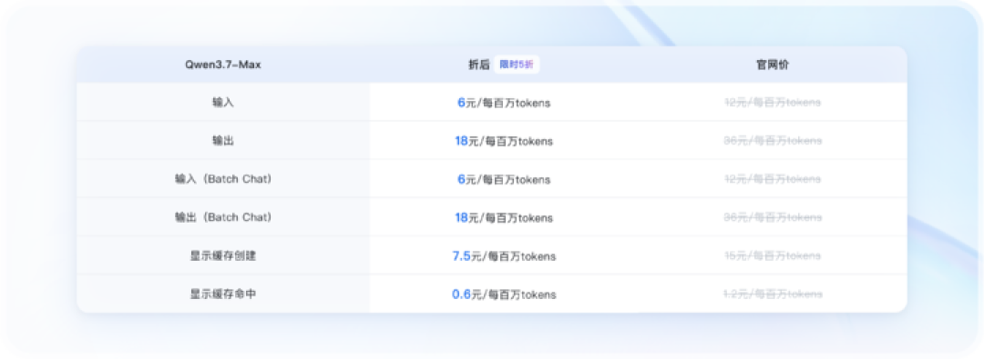Select the 显示缓存创建 row label

(223, 255)
